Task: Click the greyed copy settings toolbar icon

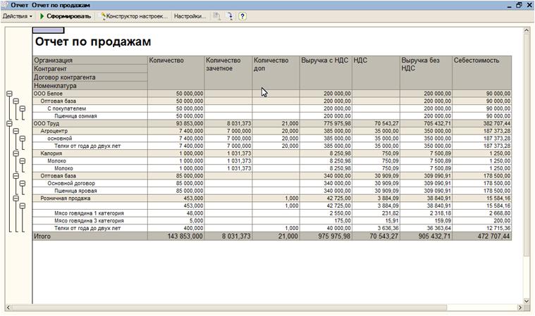Action: (x=216, y=16)
